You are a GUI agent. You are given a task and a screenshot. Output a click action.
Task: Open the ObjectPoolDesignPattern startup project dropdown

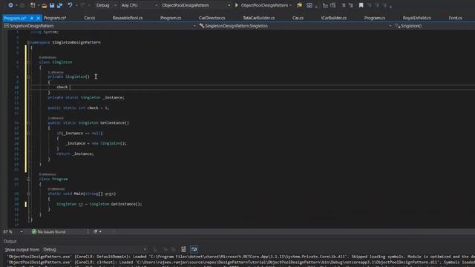[x=196, y=5]
